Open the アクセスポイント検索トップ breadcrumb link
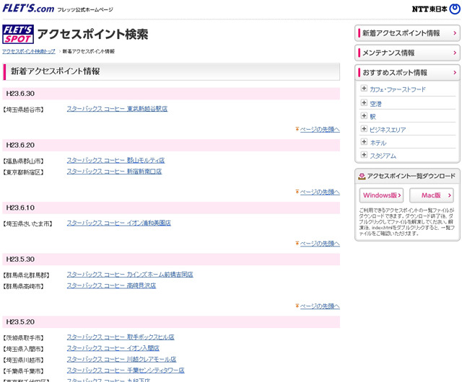The image size is (462, 382). coord(29,51)
